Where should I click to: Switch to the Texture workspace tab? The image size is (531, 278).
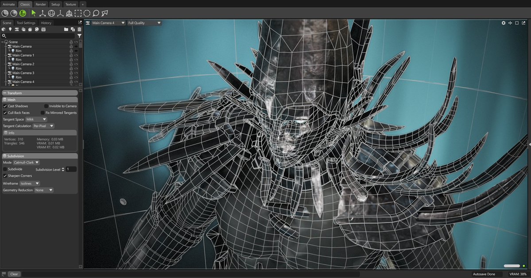pyautogui.click(x=70, y=4)
